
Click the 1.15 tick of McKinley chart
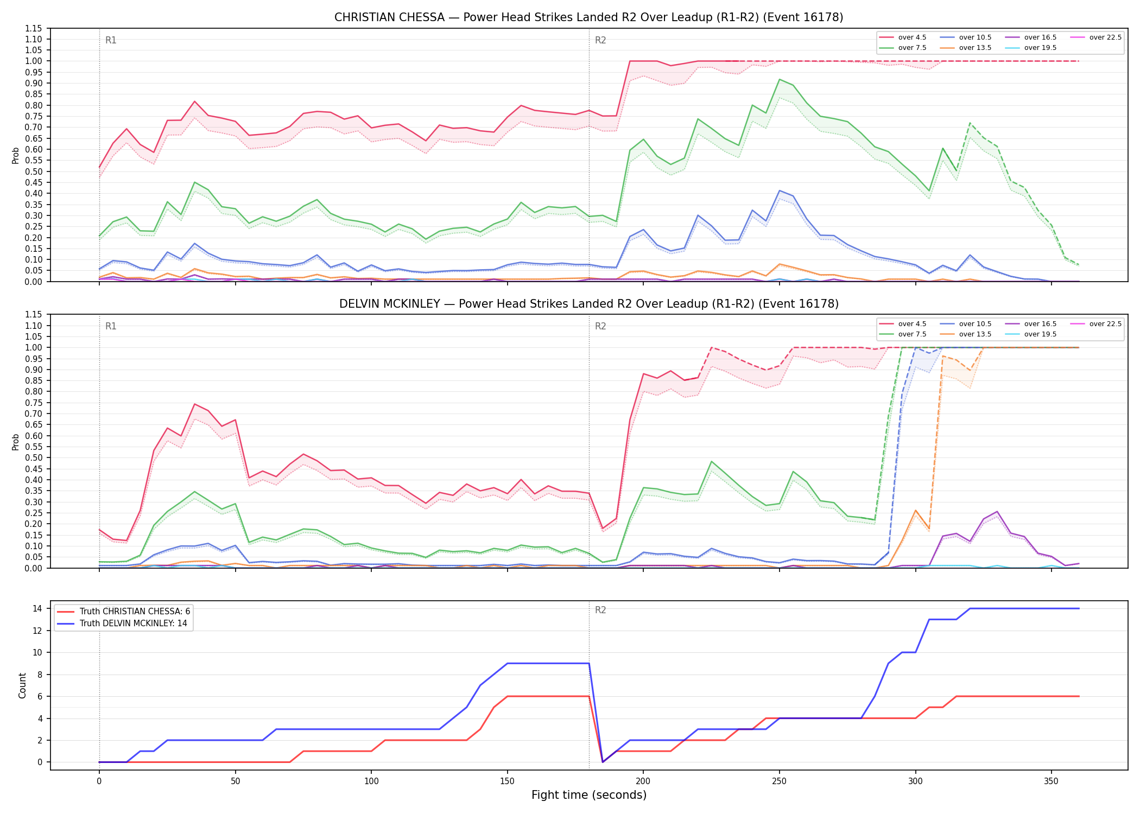pos(34,314)
